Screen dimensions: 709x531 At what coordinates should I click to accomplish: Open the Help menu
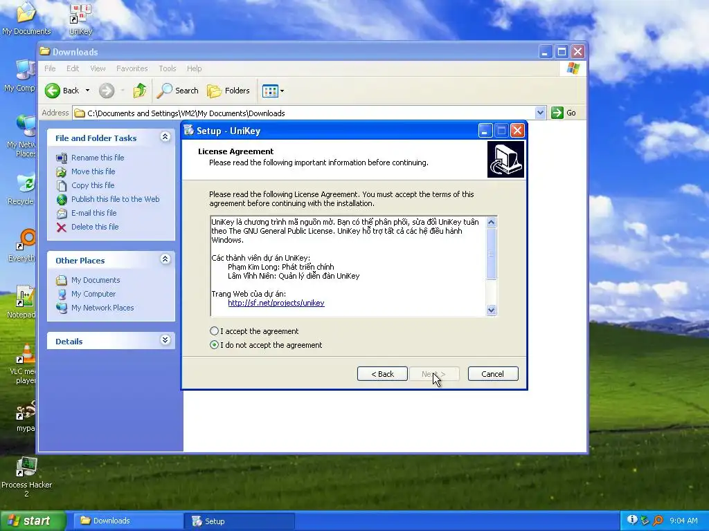click(x=194, y=68)
